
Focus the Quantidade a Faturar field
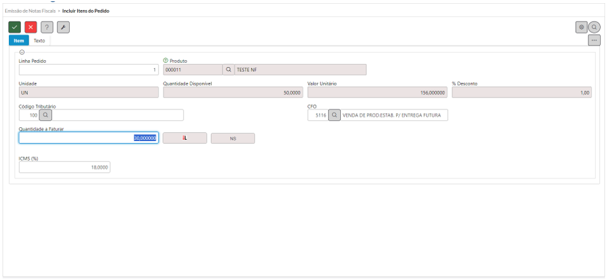(89, 138)
